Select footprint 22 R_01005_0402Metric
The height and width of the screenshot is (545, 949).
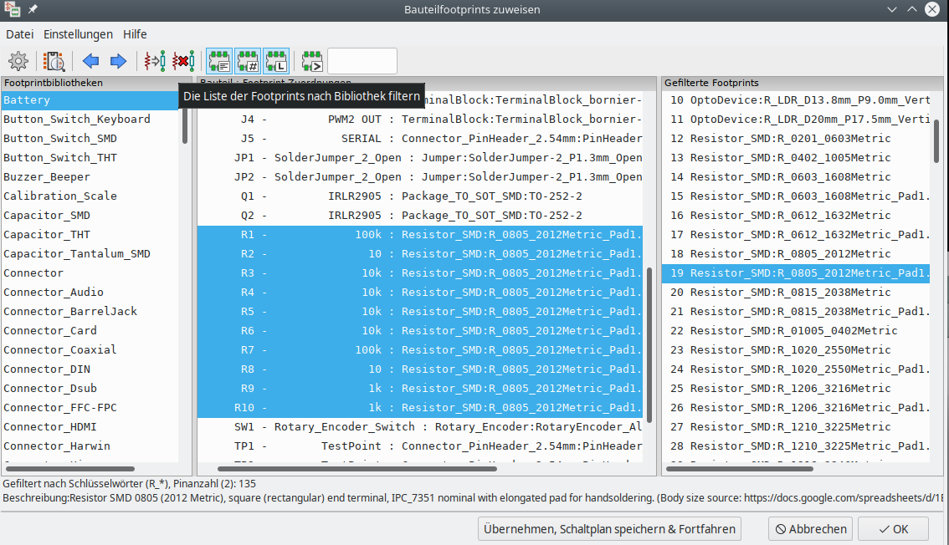(x=796, y=331)
